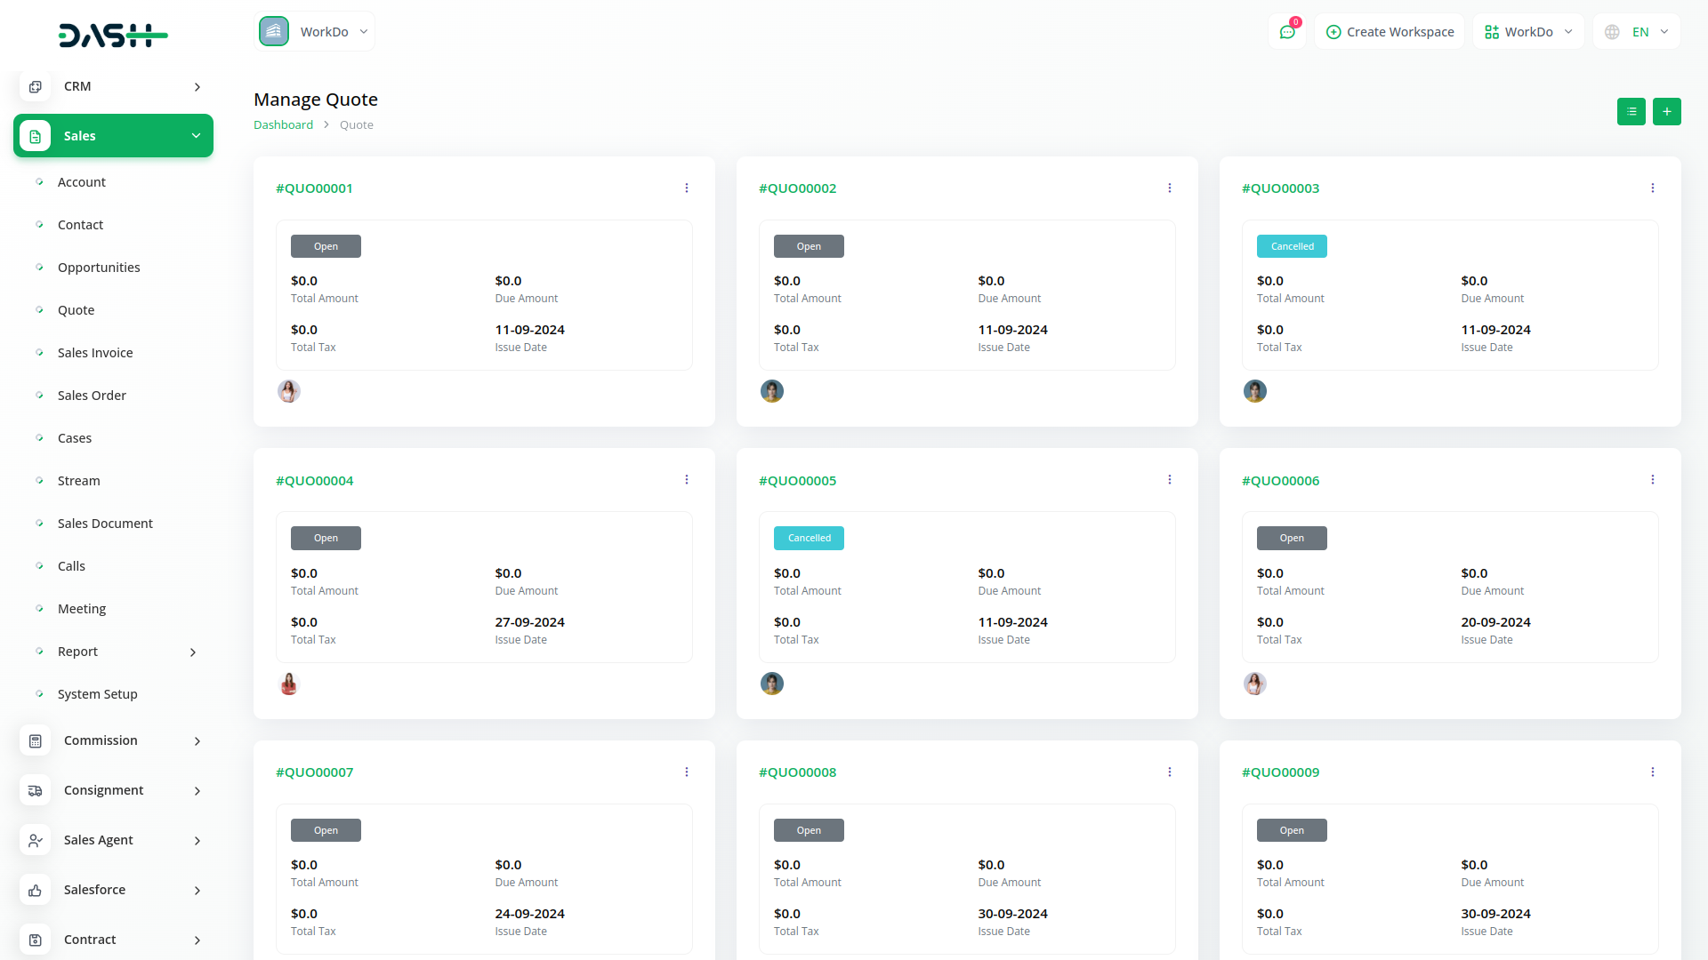Open the WorkDo workspace dropdown at top left
This screenshot has height=960, width=1708.
(314, 32)
